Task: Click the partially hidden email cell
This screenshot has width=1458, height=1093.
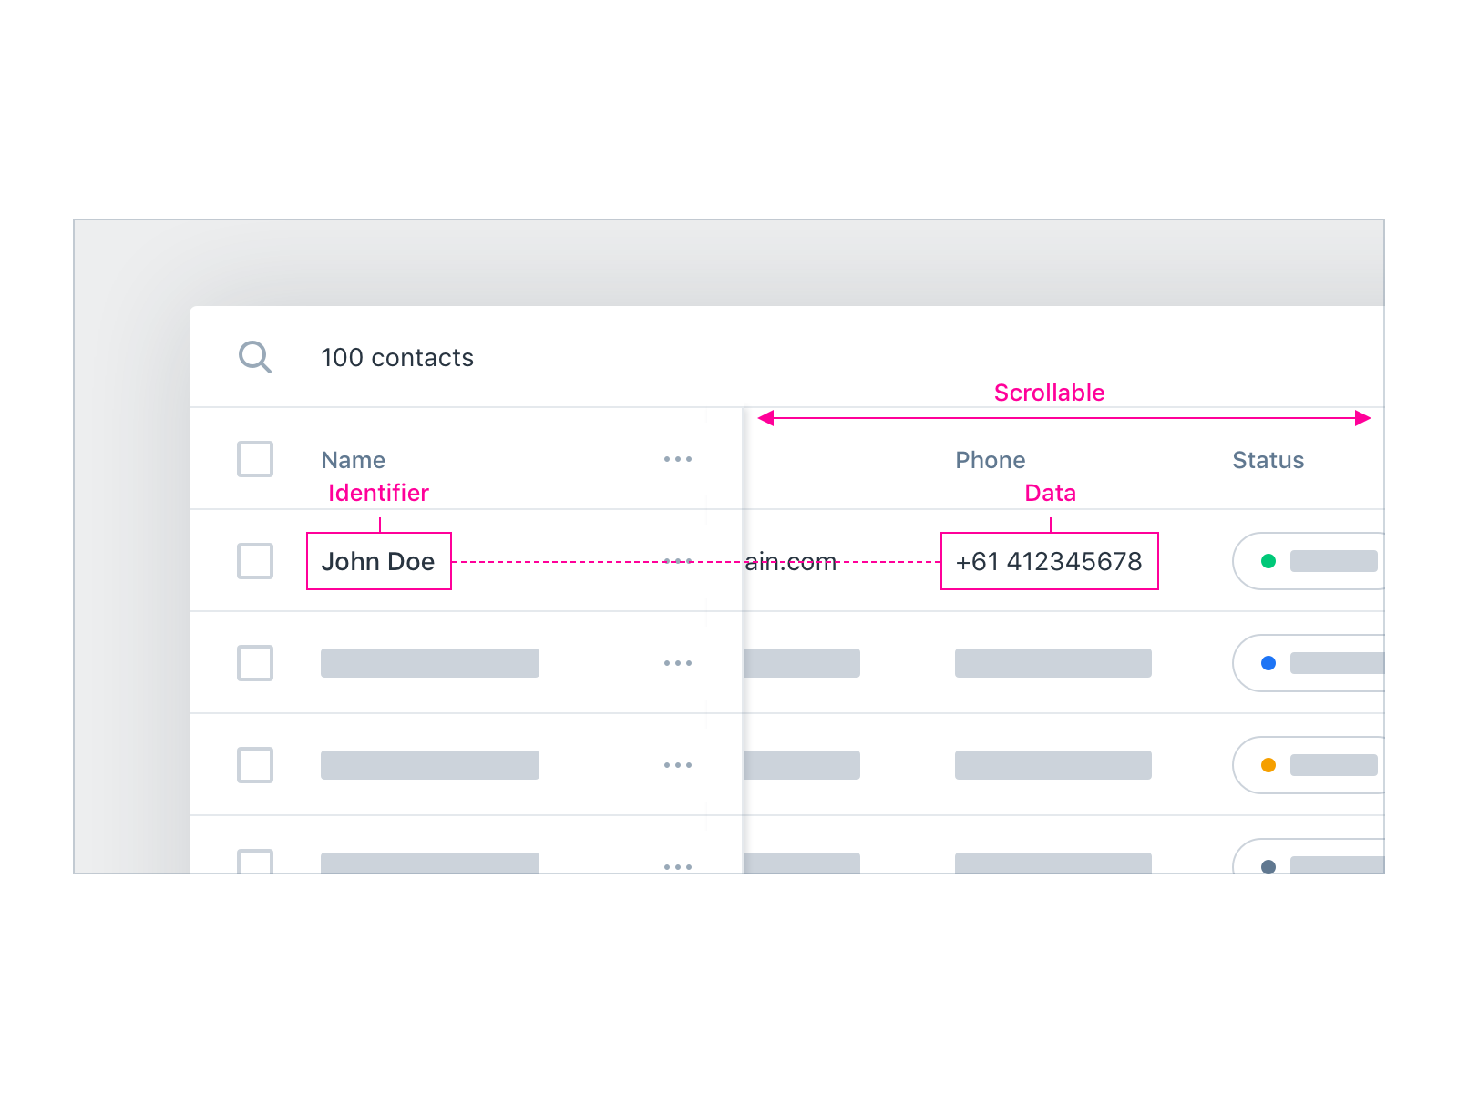Action: (x=791, y=562)
